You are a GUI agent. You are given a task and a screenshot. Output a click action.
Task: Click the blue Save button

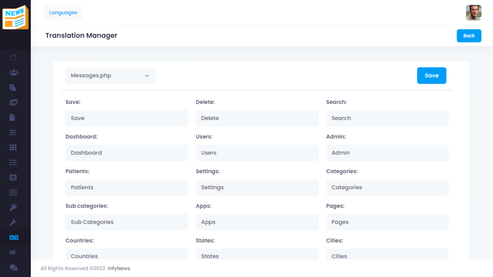[x=431, y=76]
